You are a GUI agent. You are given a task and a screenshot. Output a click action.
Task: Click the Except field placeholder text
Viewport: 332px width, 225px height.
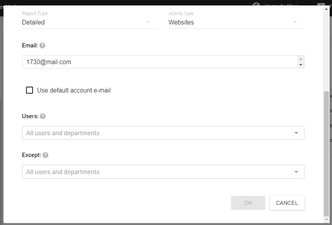(63, 172)
